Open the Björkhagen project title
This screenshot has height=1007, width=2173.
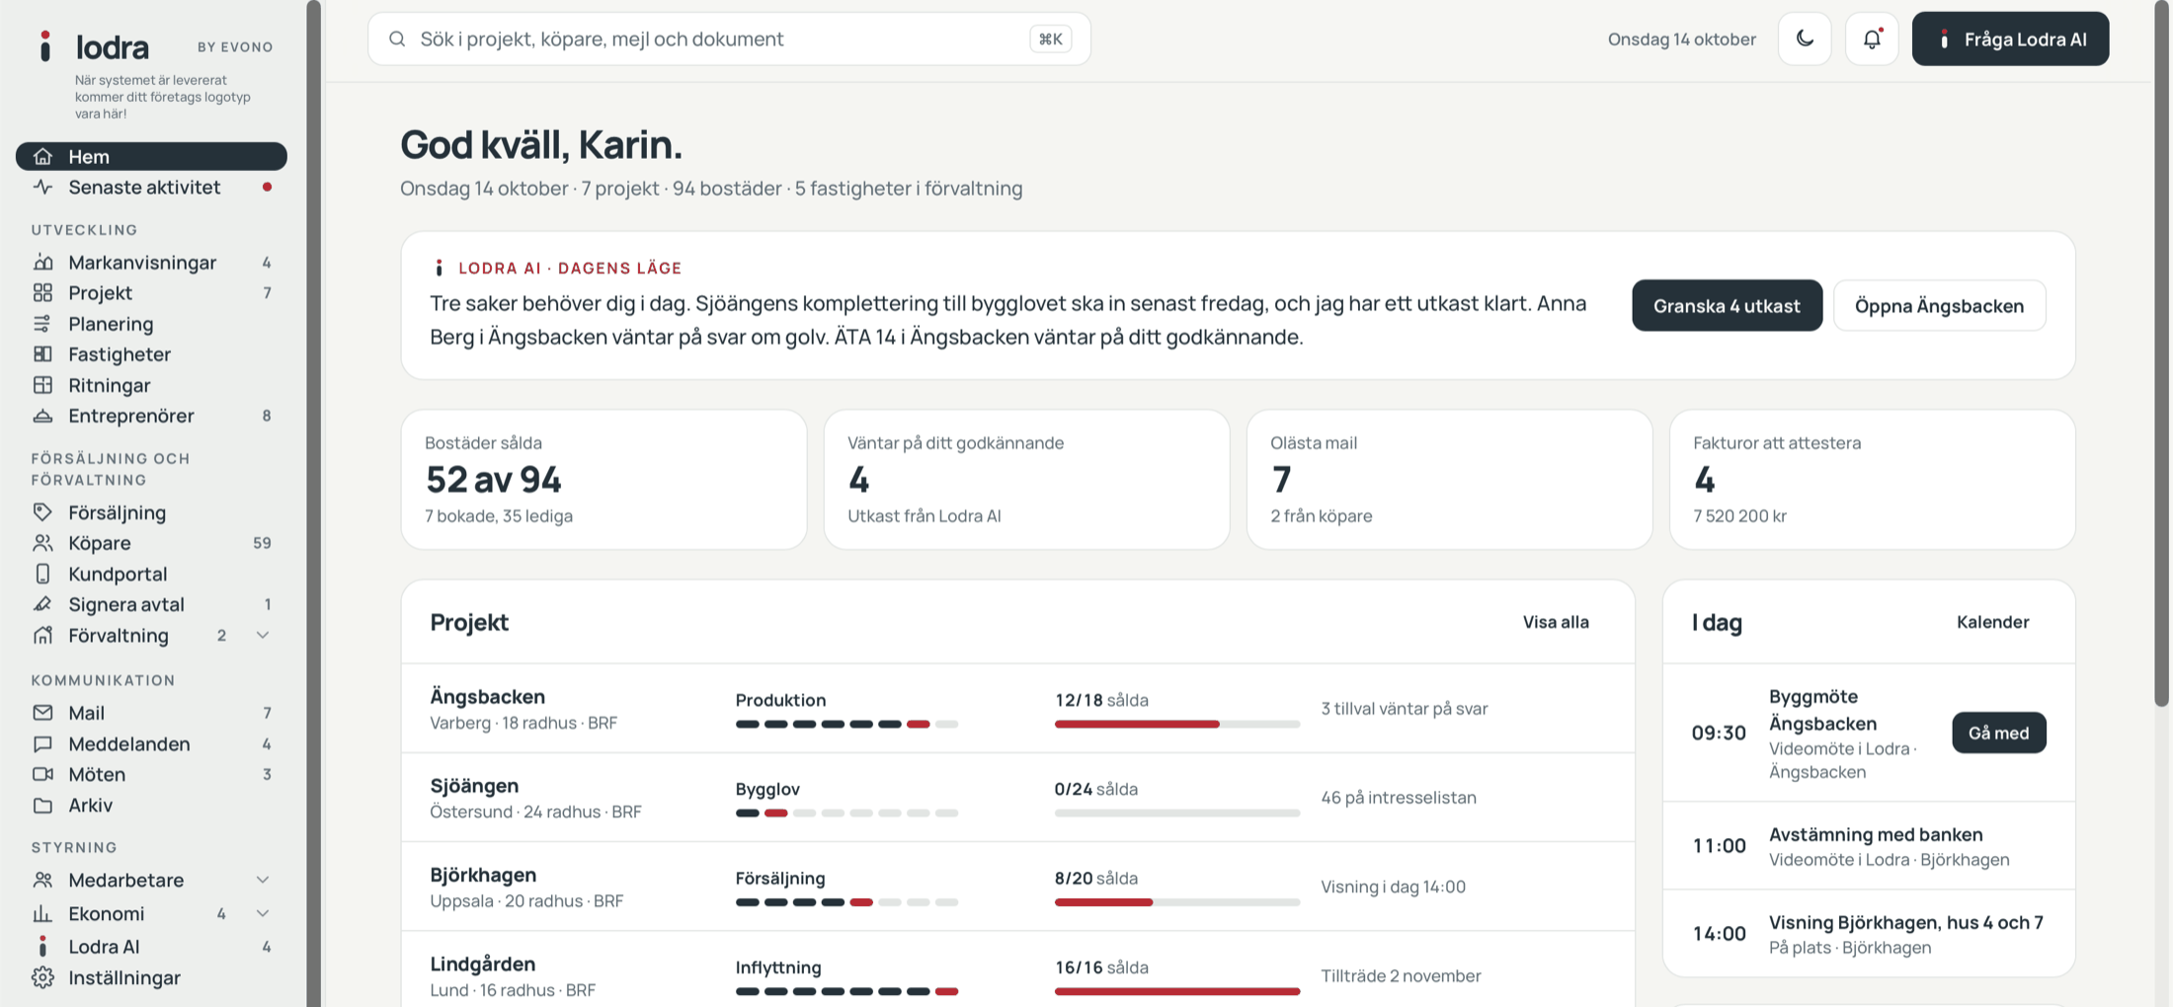[483, 874]
